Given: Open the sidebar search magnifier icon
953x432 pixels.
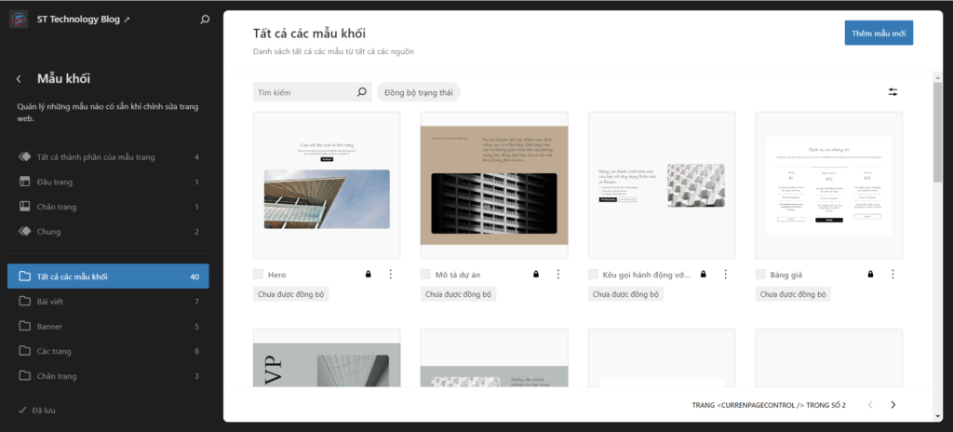Looking at the screenshot, I should (x=205, y=20).
